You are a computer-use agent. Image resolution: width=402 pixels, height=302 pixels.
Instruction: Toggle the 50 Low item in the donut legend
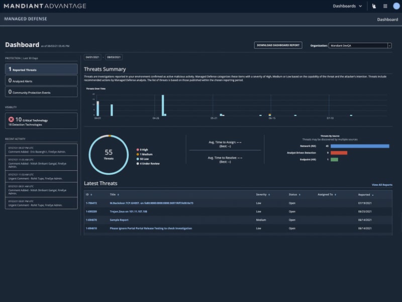[143, 159]
